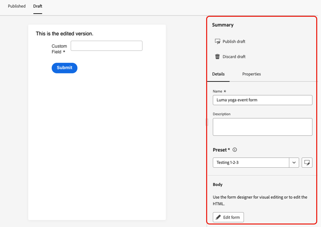321x227 pixels.
Task: Switch to the Published tab
Action: (17, 6)
